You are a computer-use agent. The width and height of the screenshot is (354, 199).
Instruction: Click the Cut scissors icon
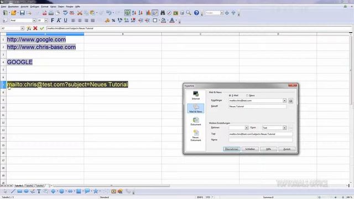pos(80,13)
